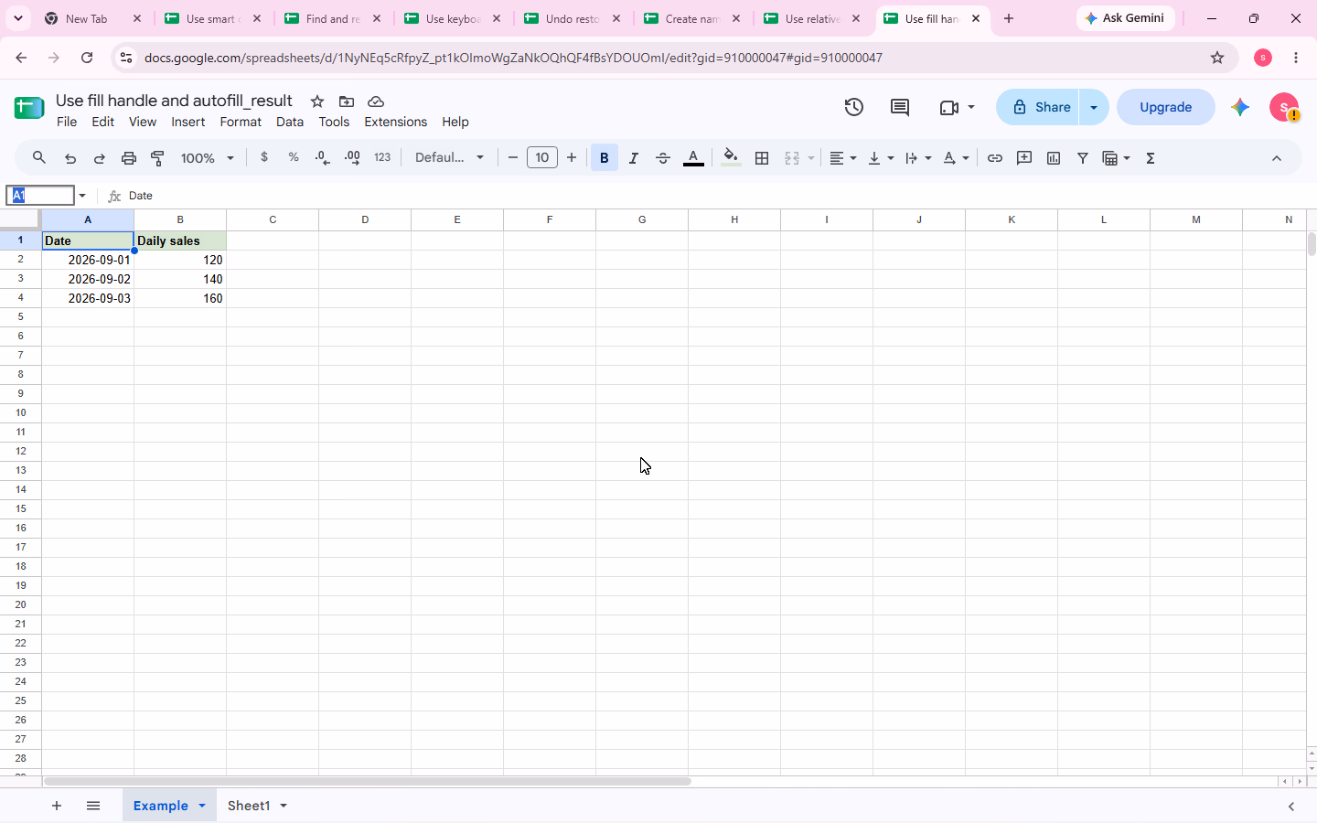Image resolution: width=1317 pixels, height=823 pixels.
Task: Open the search menus magnifier tool
Action: 38,158
